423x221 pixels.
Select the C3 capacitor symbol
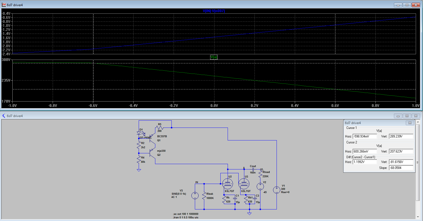point(255,199)
